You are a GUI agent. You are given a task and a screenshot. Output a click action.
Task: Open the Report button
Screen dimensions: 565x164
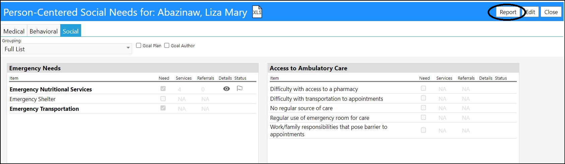coord(508,12)
